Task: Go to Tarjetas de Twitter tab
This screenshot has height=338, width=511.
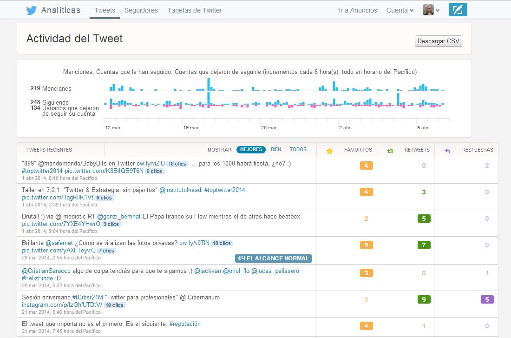Action: pyautogui.click(x=195, y=10)
